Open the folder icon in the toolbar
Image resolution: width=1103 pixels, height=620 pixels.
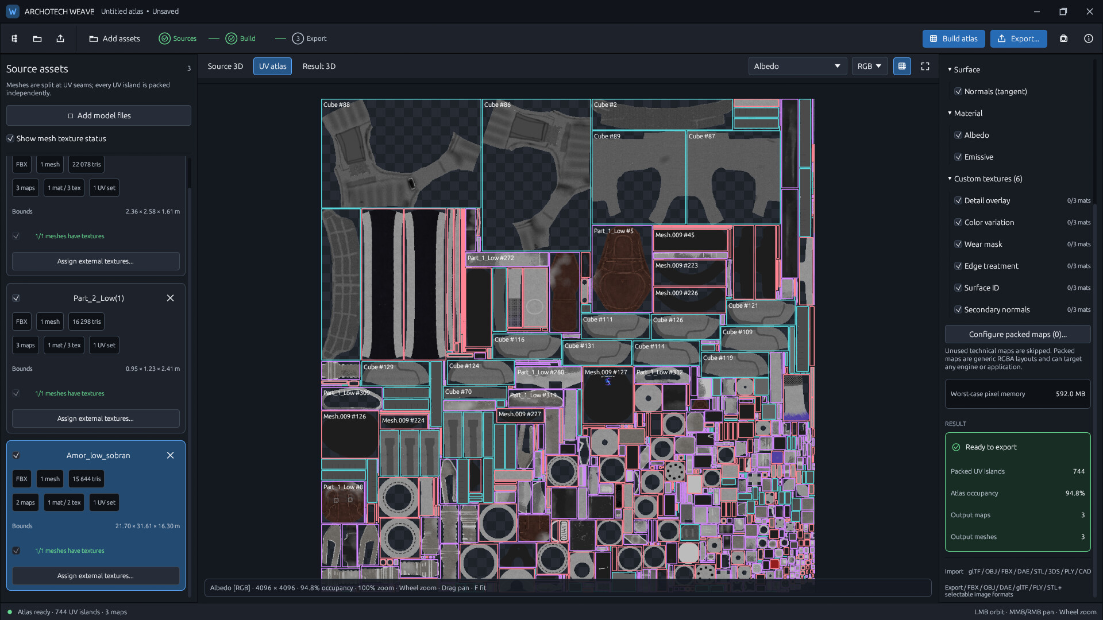(37, 38)
